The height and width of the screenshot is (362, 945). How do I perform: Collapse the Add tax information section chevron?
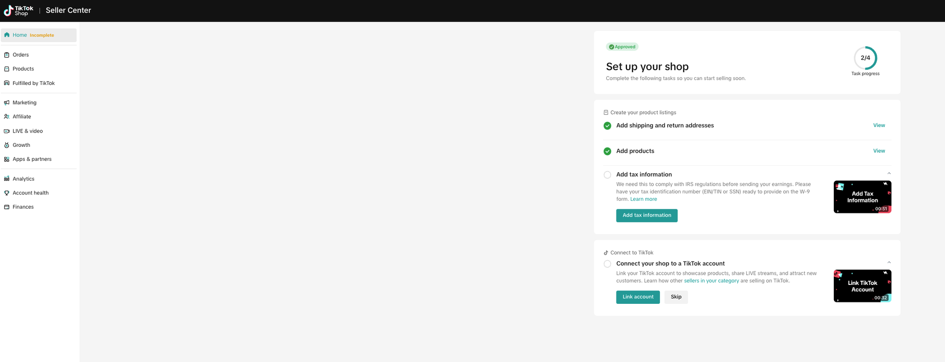click(x=889, y=174)
